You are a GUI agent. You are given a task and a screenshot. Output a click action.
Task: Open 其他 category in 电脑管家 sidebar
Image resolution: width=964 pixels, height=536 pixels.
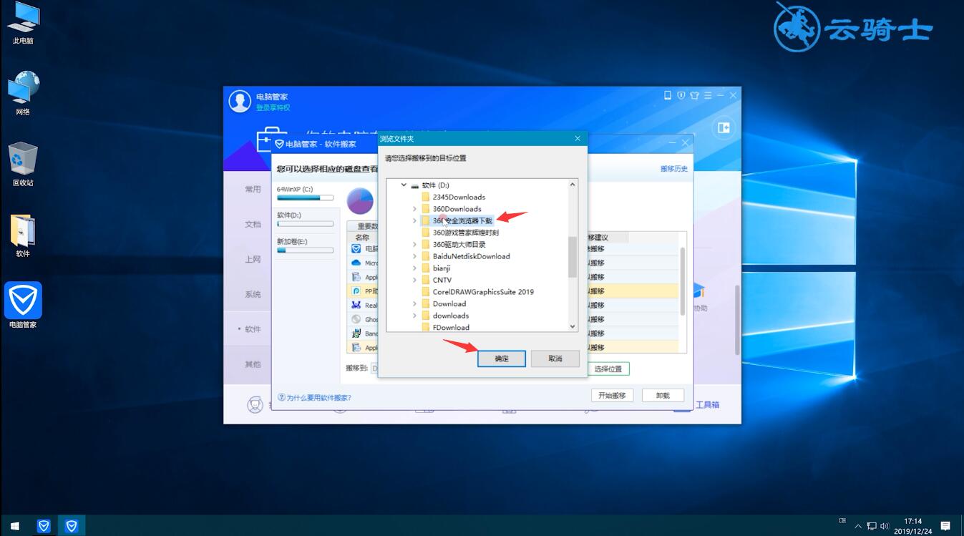[x=253, y=364]
